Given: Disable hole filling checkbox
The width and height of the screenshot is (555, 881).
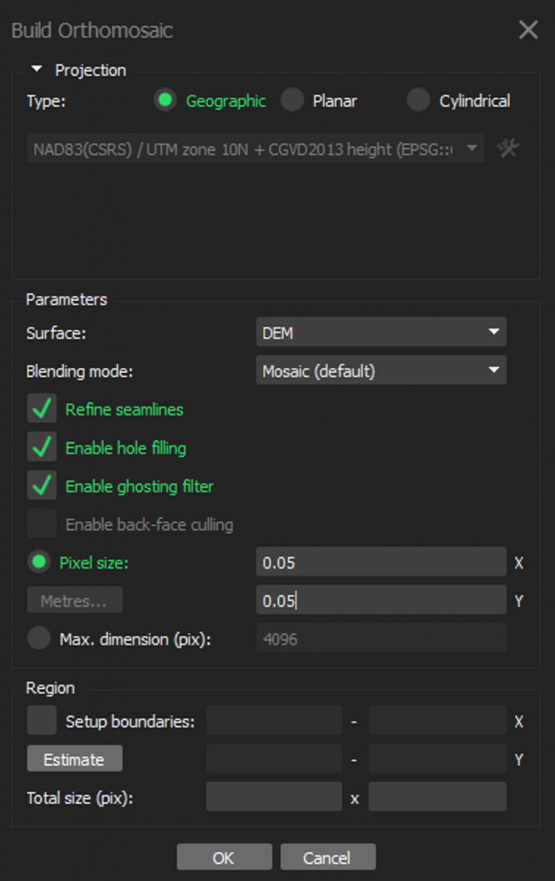Looking at the screenshot, I should pos(42,447).
